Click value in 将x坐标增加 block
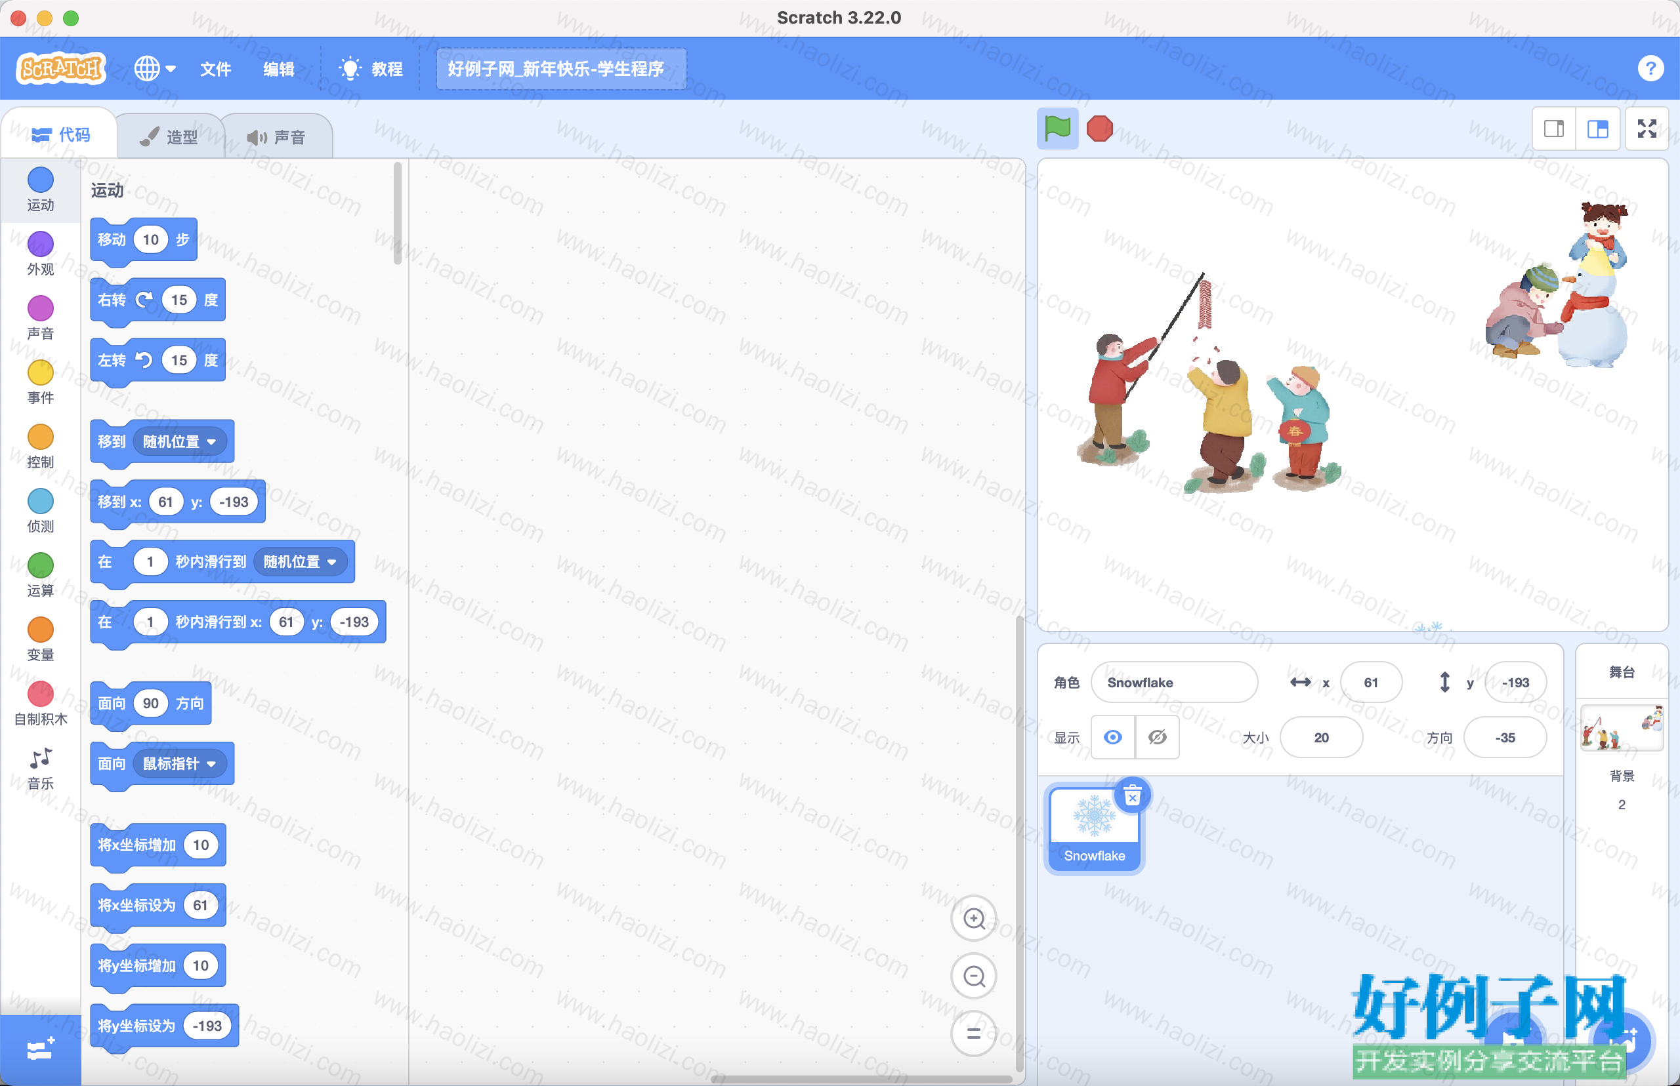The image size is (1680, 1086). pyautogui.click(x=200, y=845)
